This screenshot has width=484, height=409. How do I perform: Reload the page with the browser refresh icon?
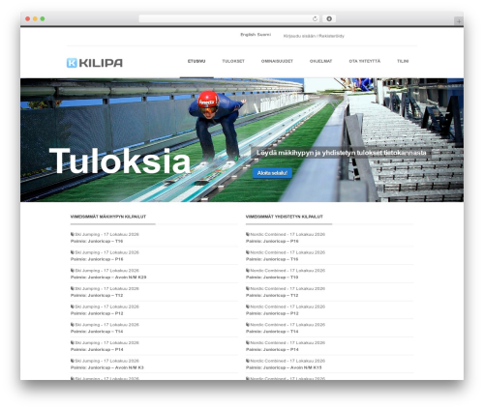coord(315,18)
